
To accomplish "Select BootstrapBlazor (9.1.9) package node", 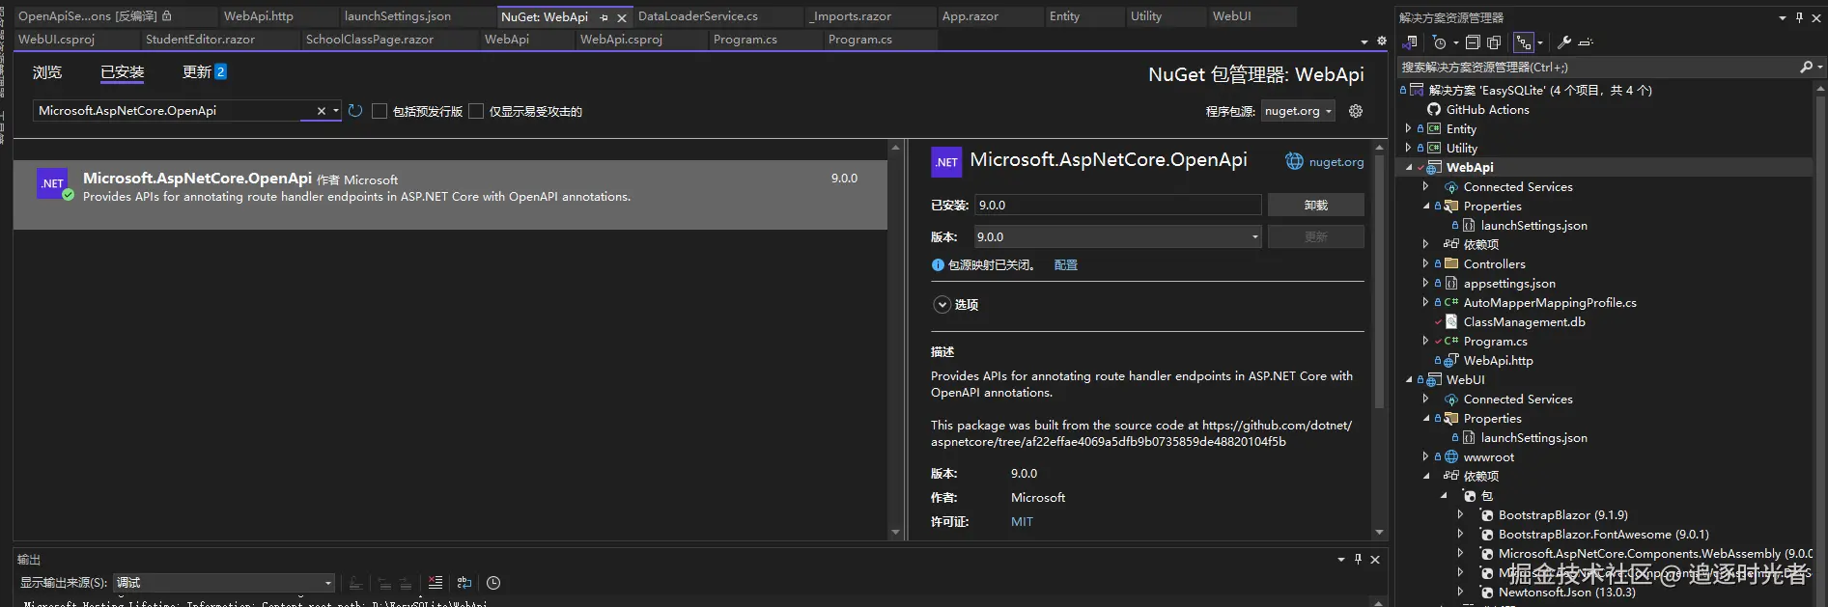I will [1562, 514].
